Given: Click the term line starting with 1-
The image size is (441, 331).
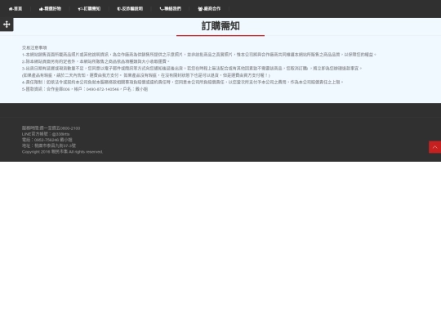Looking at the screenshot, I should coord(199,55).
